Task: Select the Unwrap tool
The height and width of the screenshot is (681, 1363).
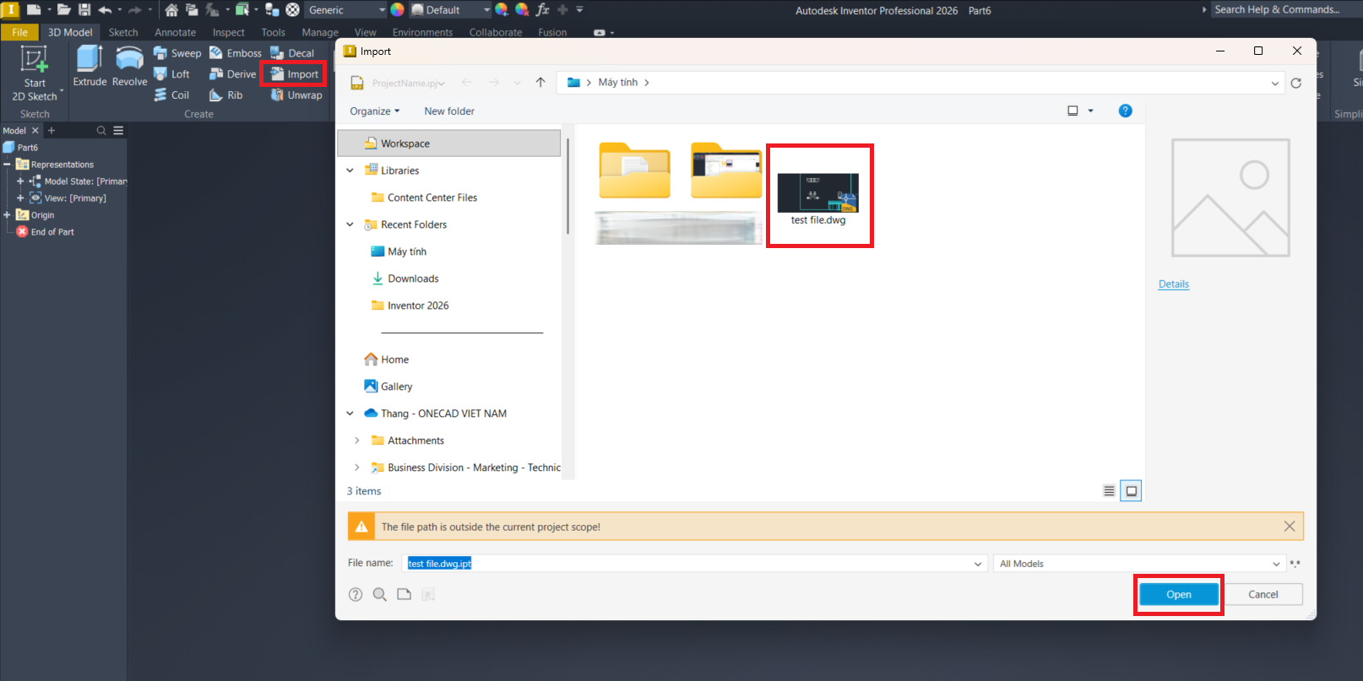Action: [x=296, y=95]
